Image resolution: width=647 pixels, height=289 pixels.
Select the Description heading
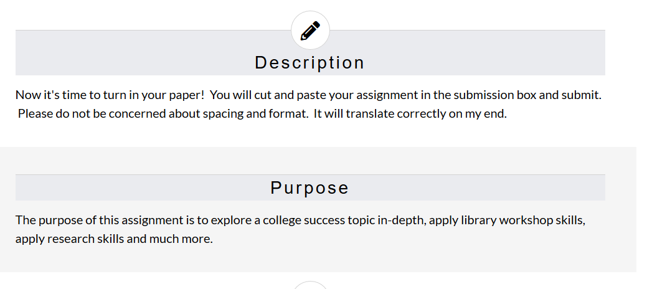point(310,63)
